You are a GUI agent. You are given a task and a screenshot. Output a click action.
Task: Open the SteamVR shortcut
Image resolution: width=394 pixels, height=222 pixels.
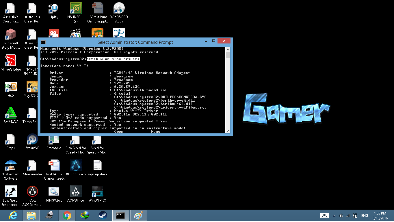(x=32, y=139)
